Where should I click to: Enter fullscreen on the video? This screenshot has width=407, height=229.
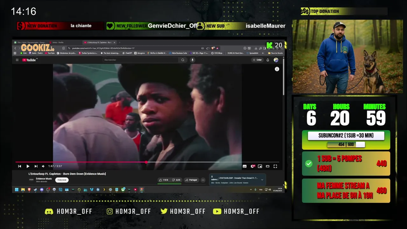click(275, 166)
